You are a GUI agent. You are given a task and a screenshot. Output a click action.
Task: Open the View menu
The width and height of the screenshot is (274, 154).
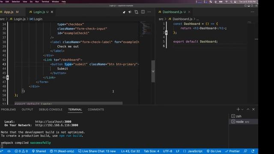25,2
